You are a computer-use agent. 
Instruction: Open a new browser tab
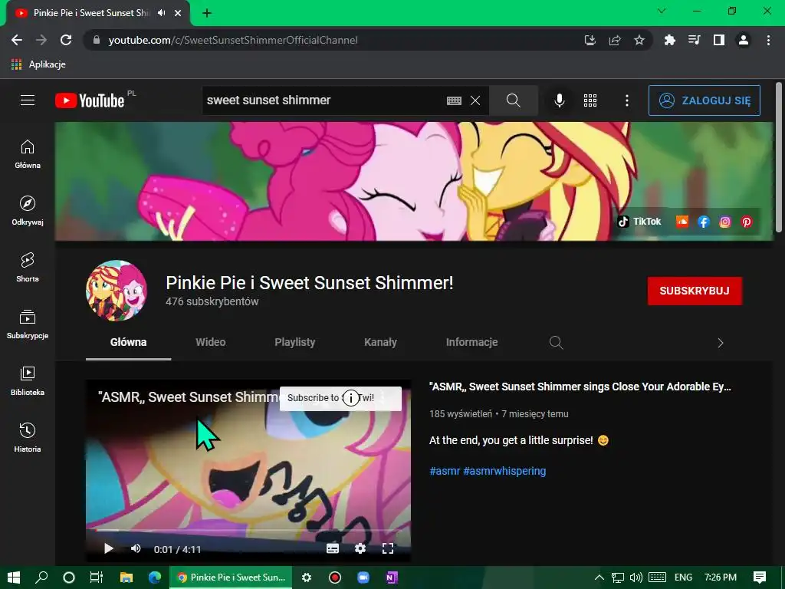point(207,13)
